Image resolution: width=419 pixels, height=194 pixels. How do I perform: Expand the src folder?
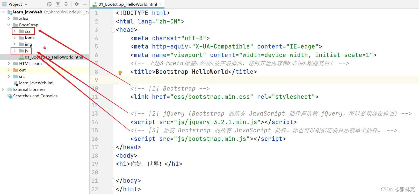[x=9, y=76]
